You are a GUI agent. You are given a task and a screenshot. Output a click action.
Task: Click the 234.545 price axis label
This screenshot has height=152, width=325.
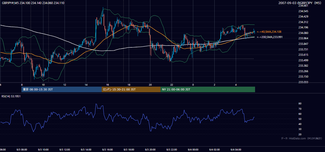point(303,11)
